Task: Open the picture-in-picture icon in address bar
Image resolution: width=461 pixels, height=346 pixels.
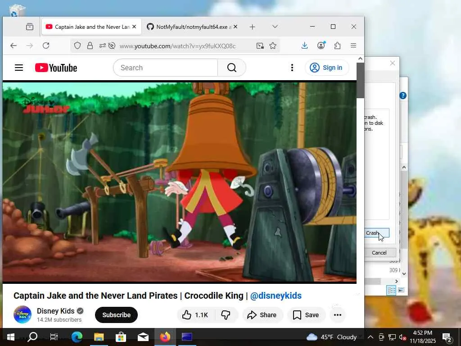Action: 260,46
